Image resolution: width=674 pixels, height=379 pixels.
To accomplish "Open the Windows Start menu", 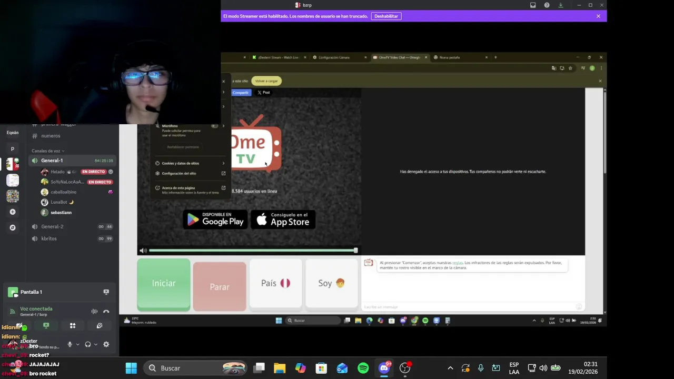I will [x=131, y=368].
